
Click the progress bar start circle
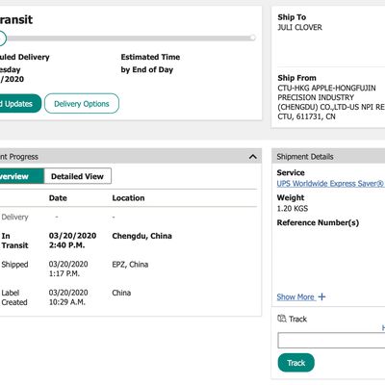(2, 38)
